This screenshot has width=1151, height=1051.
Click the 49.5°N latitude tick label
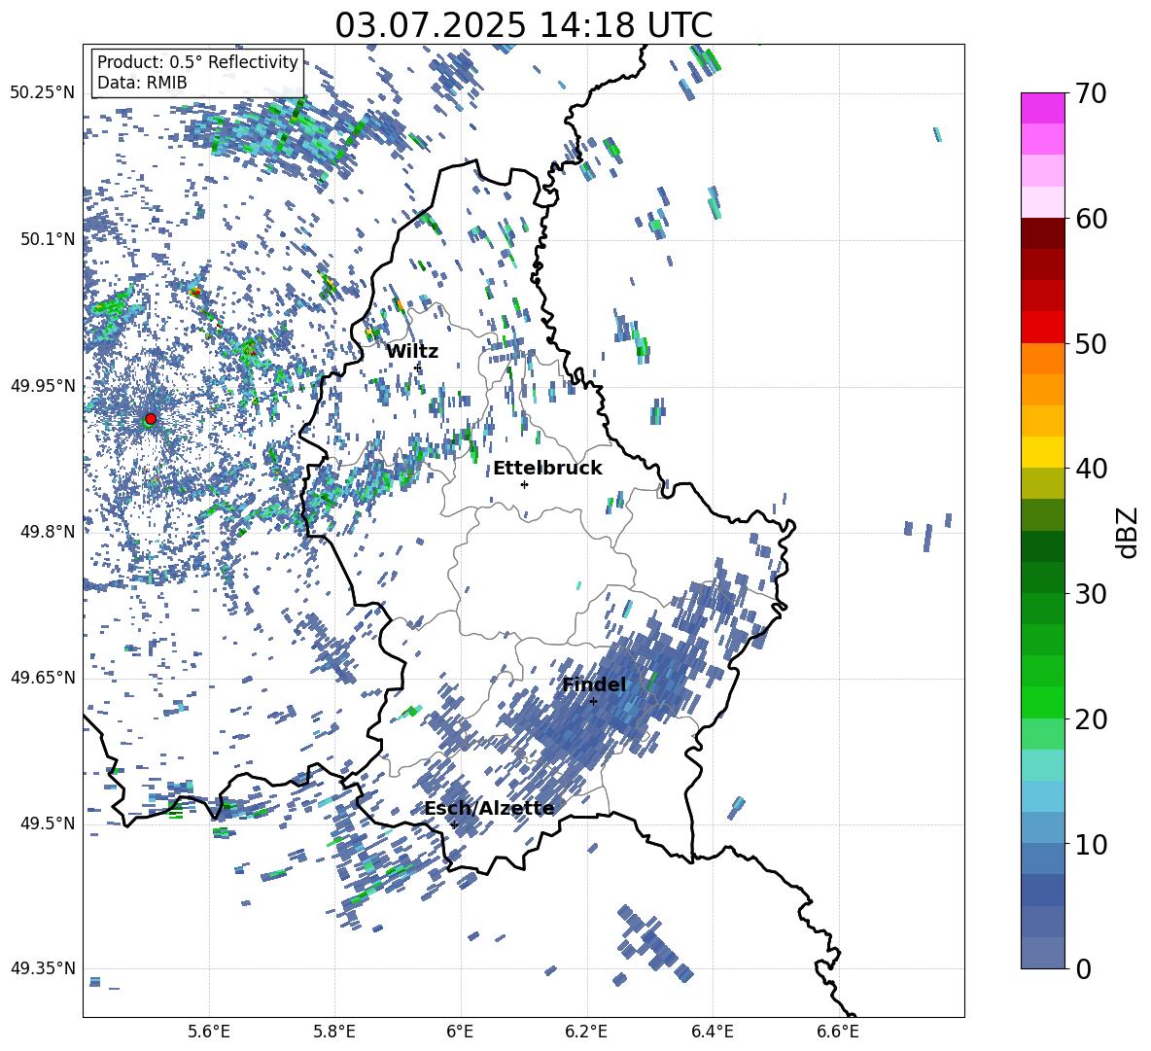click(x=49, y=823)
